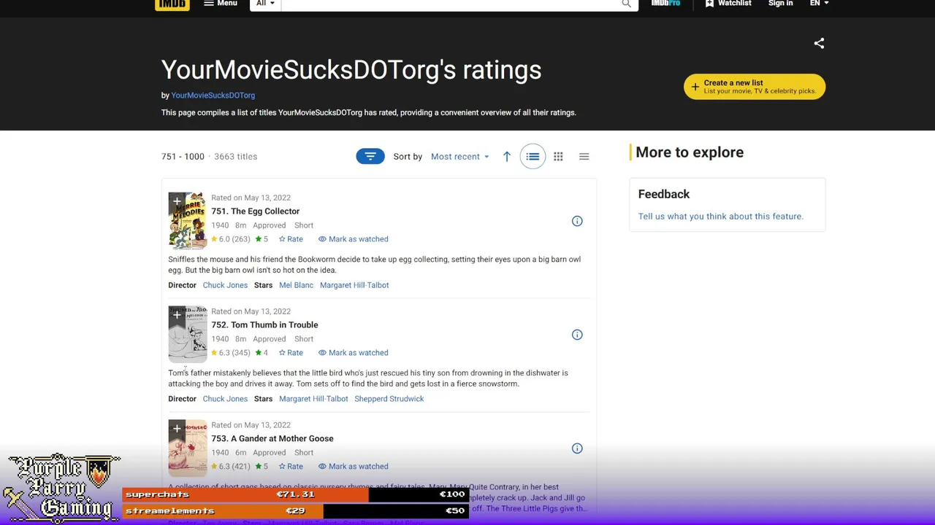The height and width of the screenshot is (525, 935).
Task: Click user rating green star 4 on Tom Thumb
Action: tap(259, 353)
